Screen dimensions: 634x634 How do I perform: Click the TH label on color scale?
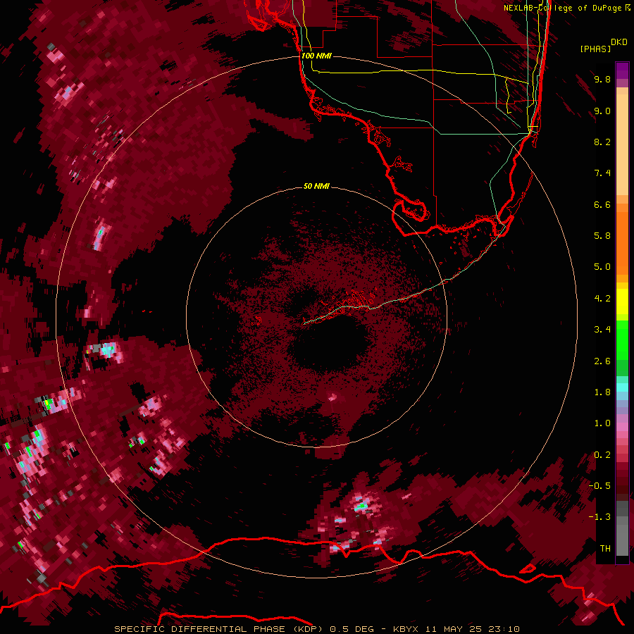click(605, 549)
